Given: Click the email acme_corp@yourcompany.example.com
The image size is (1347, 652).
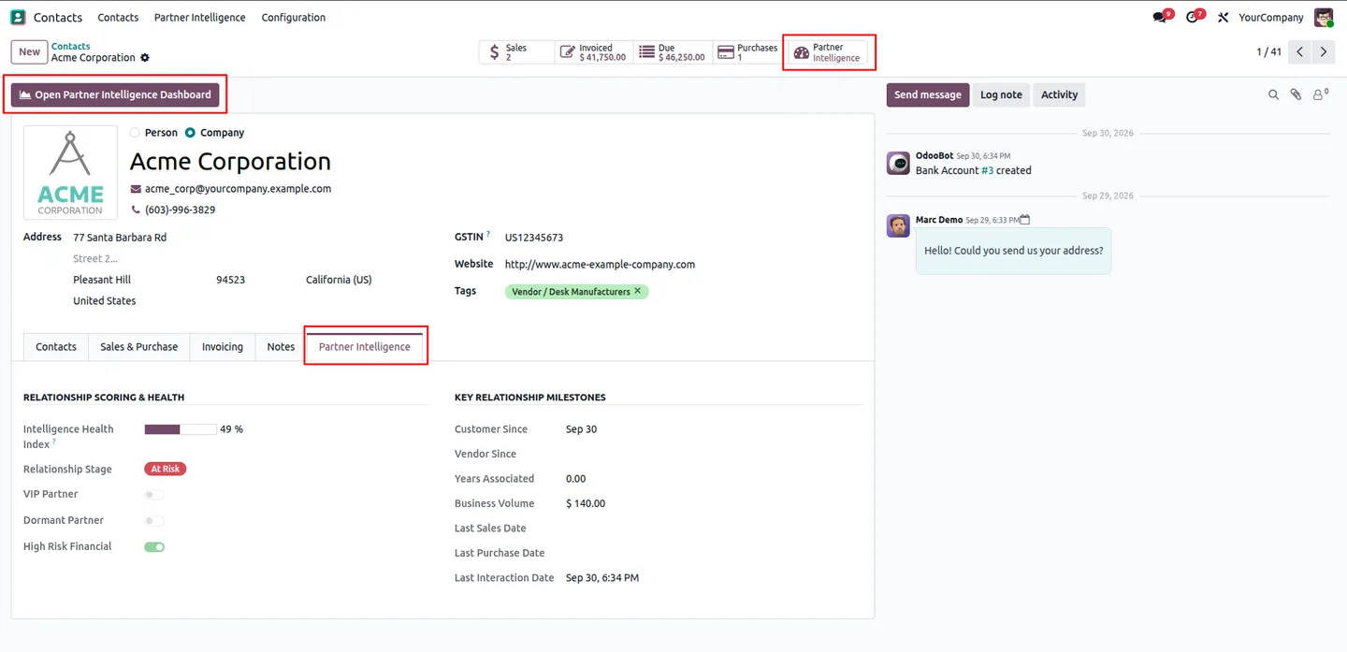Looking at the screenshot, I should coord(238,189).
